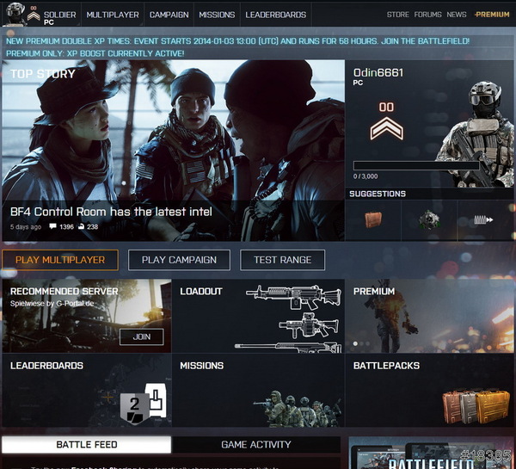Select first carousel dot on Premium tile

[356, 343]
